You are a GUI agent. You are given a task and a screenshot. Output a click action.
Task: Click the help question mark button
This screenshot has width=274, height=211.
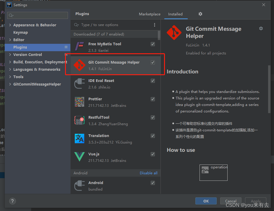pyautogui.click(x=12, y=201)
